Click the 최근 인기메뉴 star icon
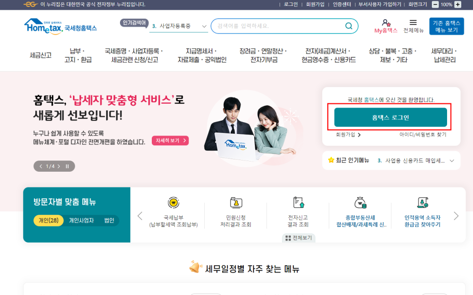The image size is (473, 295). (x=331, y=160)
